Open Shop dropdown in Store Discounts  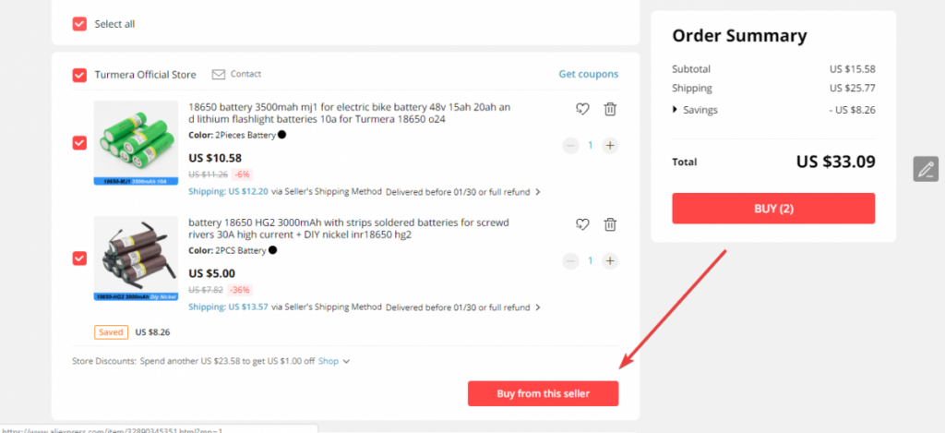pos(334,361)
